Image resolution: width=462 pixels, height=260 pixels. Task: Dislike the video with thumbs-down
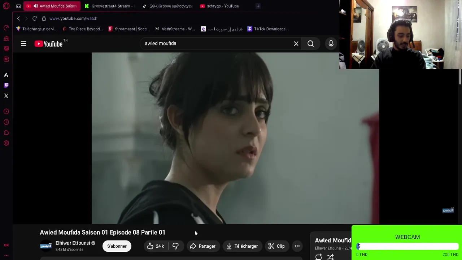[x=175, y=246]
